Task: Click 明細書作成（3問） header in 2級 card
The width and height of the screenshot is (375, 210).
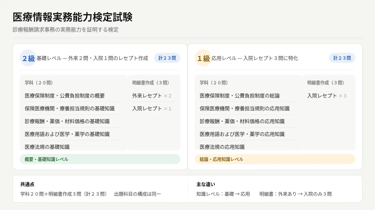Action: [151, 83]
